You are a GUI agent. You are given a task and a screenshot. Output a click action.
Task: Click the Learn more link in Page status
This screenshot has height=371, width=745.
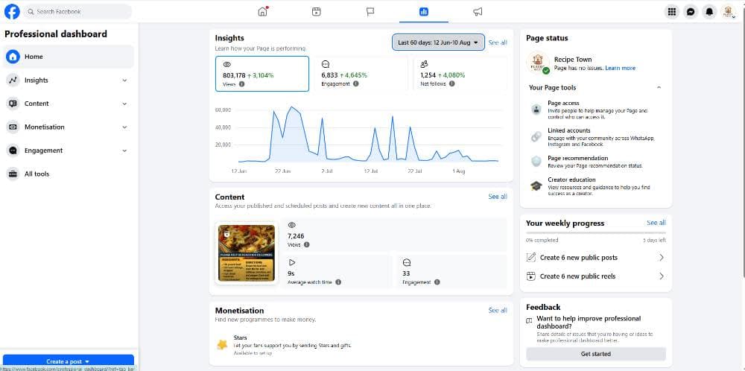click(620, 69)
